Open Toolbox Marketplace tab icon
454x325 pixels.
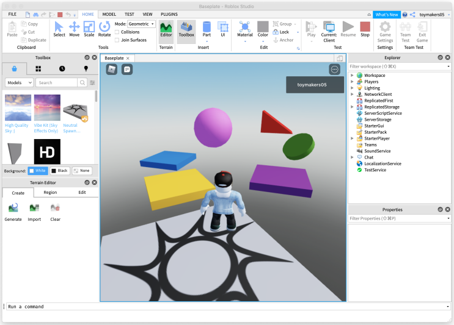pos(14,68)
